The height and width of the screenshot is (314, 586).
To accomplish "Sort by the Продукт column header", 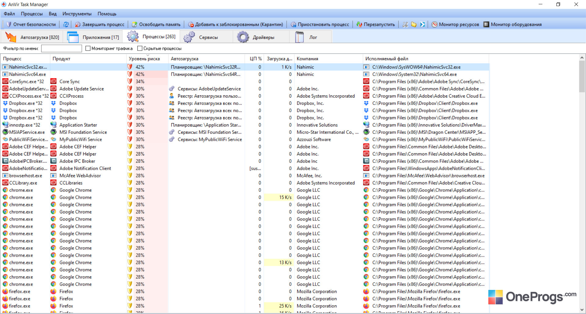I will click(88, 59).
